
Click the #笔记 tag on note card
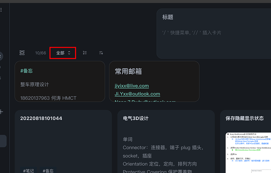[28, 170]
